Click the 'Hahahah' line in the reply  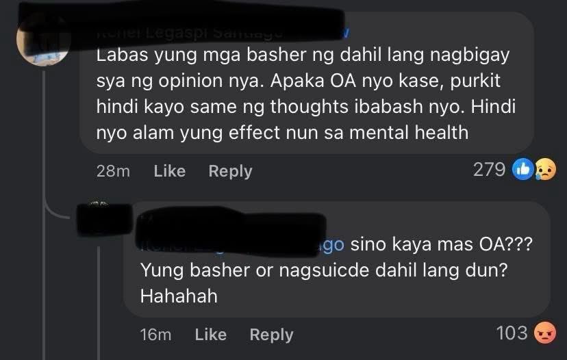tap(179, 296)
